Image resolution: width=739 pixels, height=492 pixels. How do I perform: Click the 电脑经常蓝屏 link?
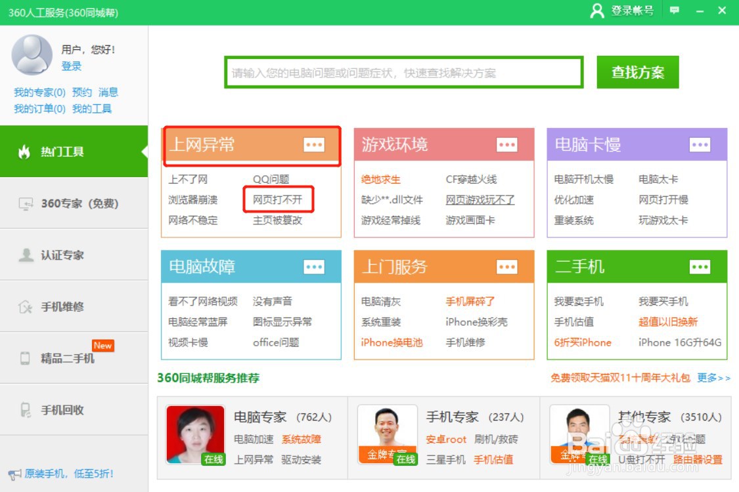(x=198, y=322)
